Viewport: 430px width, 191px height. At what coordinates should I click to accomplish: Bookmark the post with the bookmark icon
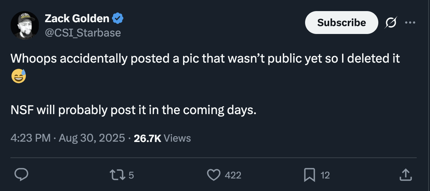coord(309,175)
